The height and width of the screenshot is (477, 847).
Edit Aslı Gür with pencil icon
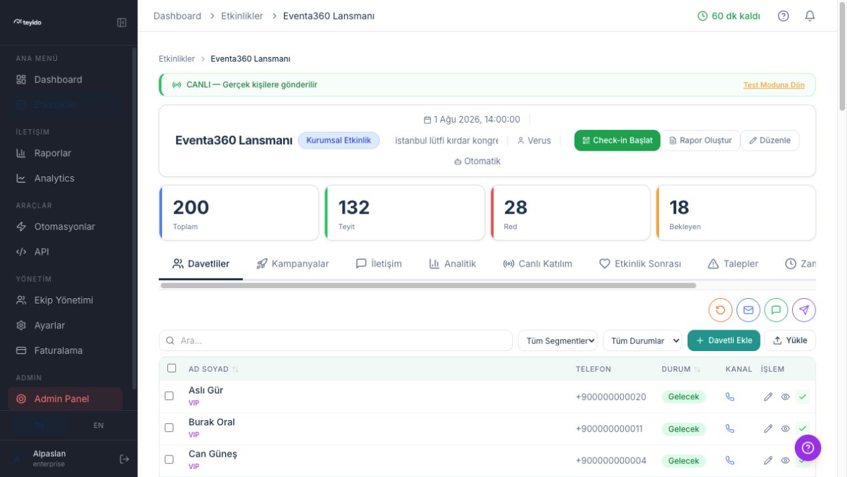[768, 397]
